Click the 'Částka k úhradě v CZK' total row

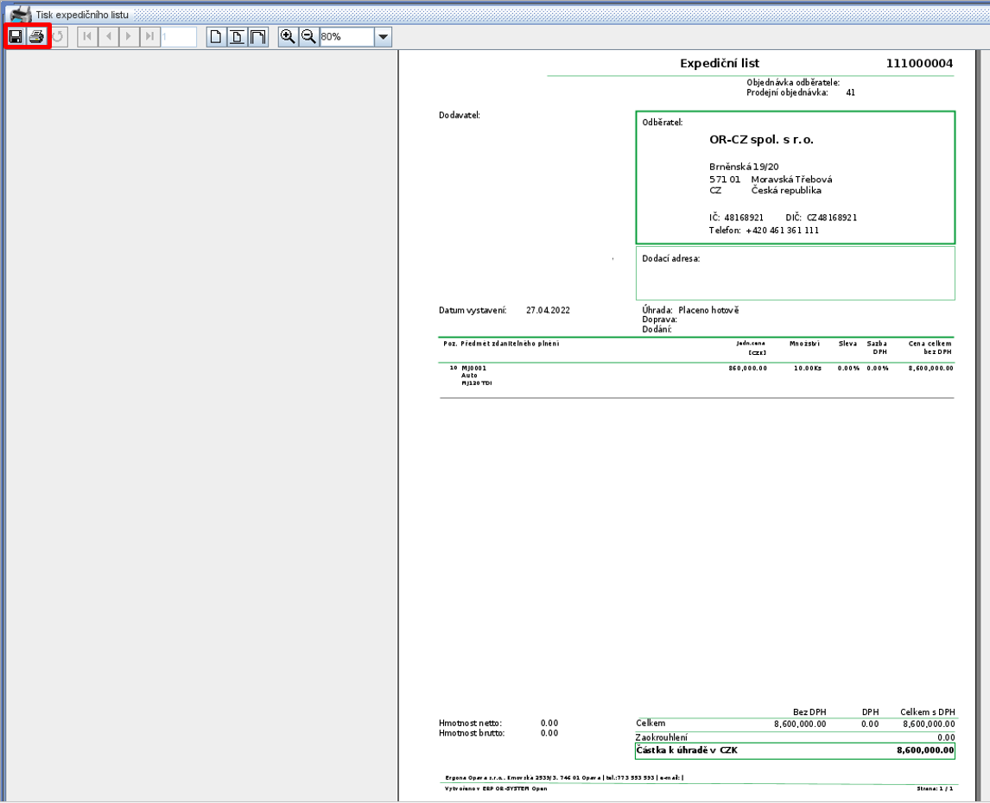tap(795, 750)
